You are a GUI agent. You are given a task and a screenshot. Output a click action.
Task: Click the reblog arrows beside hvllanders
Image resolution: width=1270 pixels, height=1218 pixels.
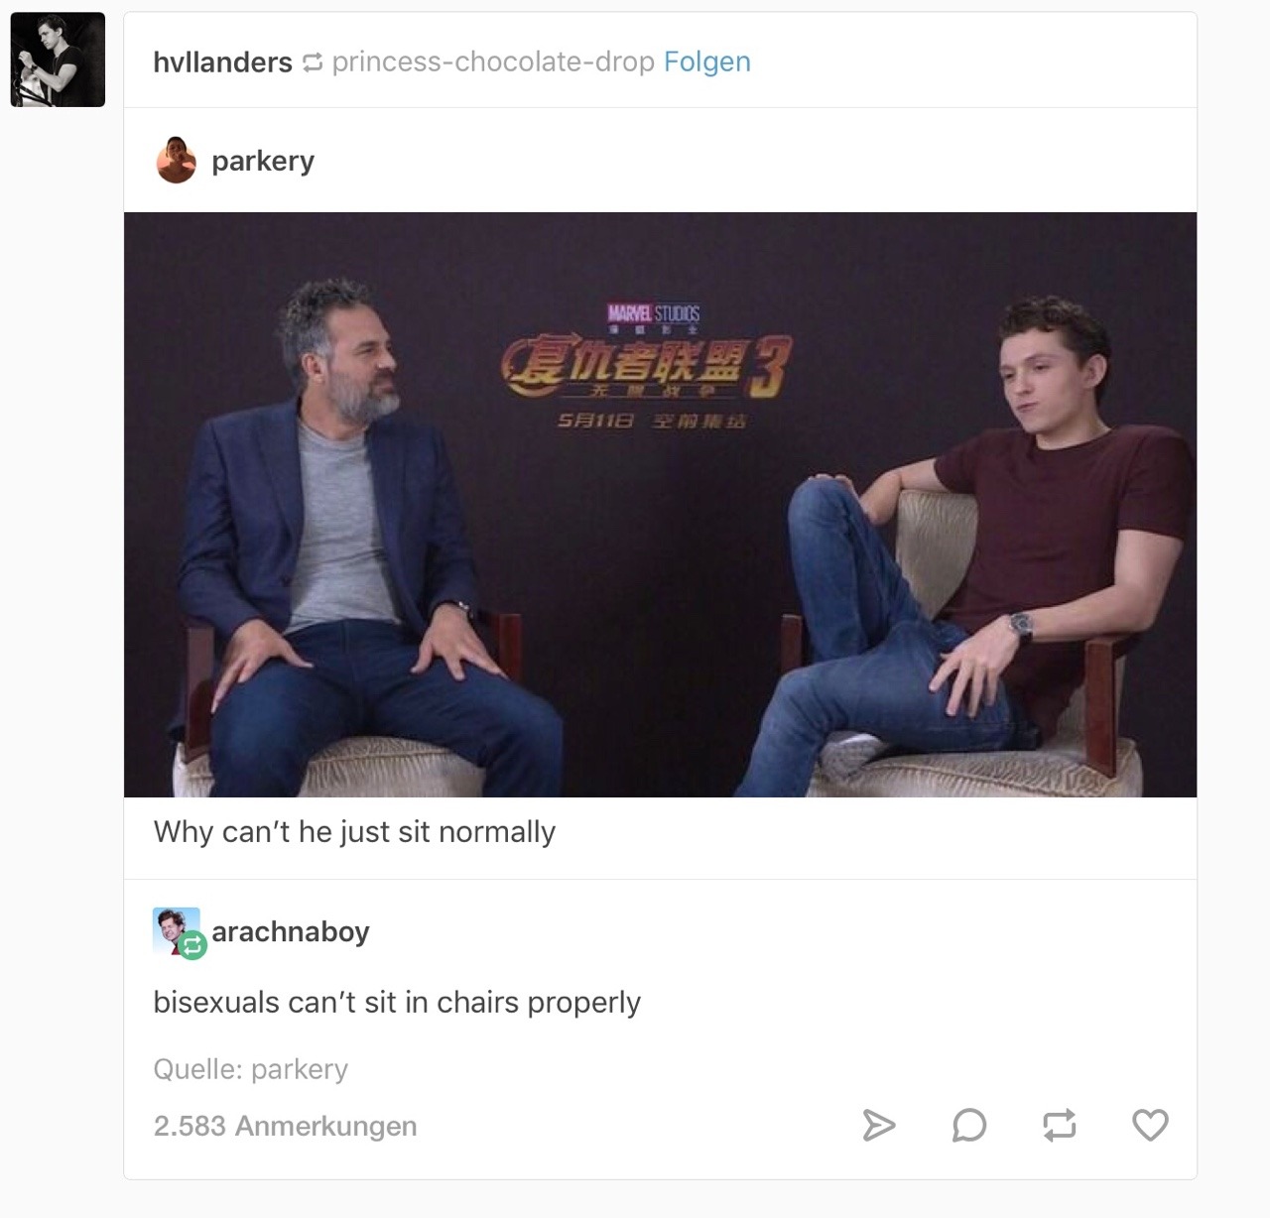312,62
